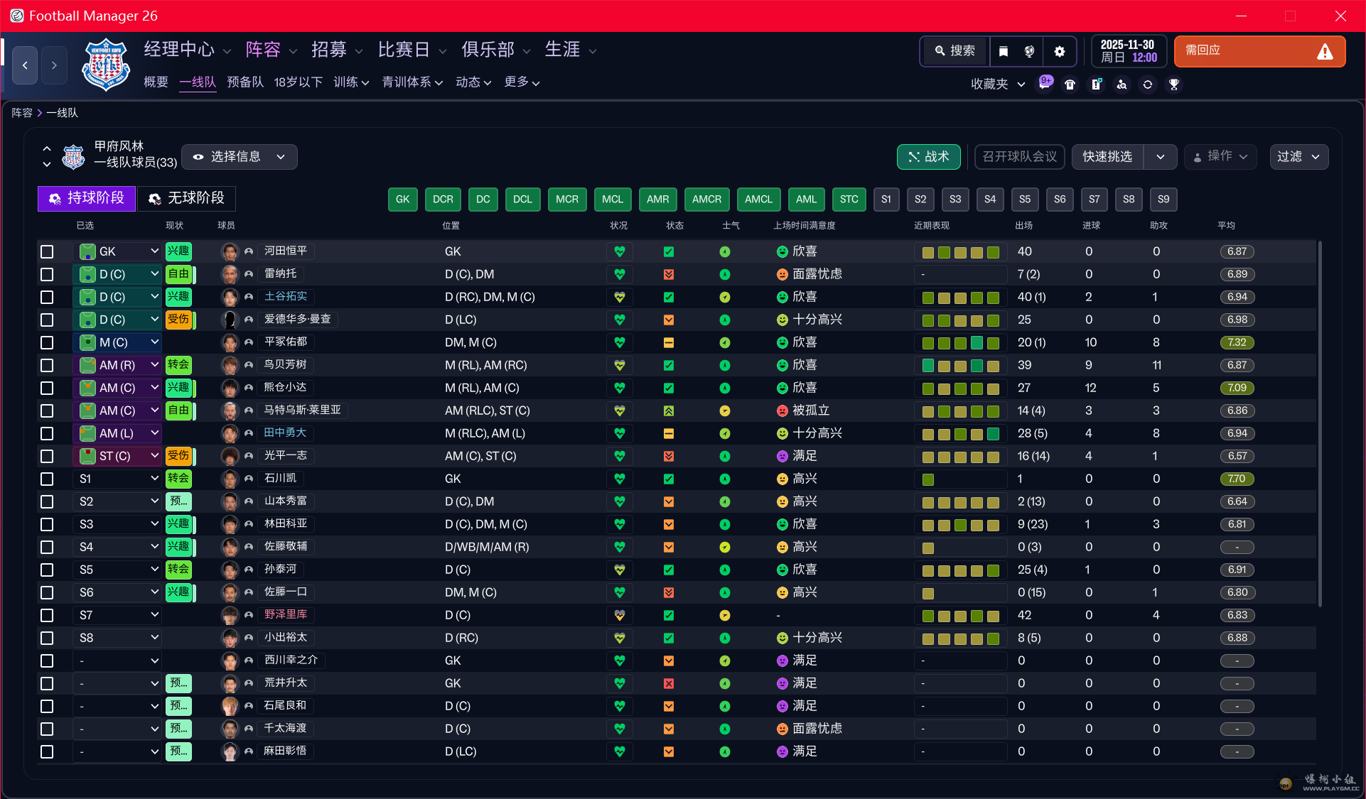Viewport: 1366px width, 799px height.
Task: Click the scouting magnifier person icon
Action: (x=1122, y=85)
